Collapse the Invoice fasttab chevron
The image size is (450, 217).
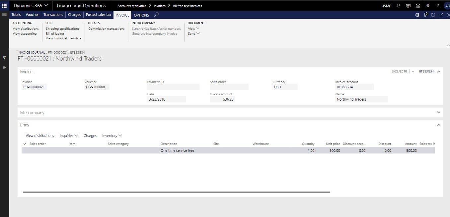click(x=439, y=71)
